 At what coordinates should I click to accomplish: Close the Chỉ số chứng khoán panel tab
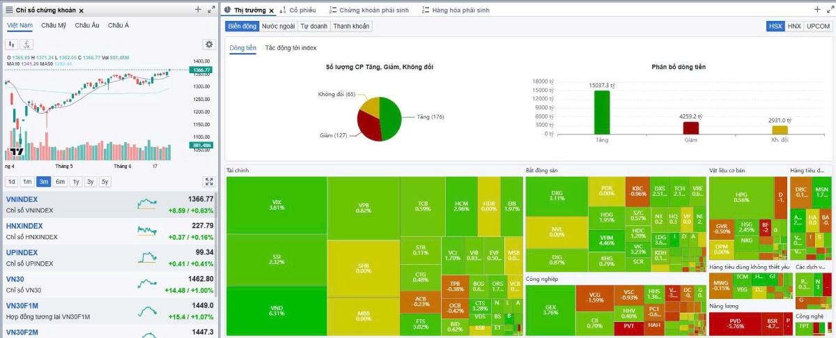pos(82,10)
